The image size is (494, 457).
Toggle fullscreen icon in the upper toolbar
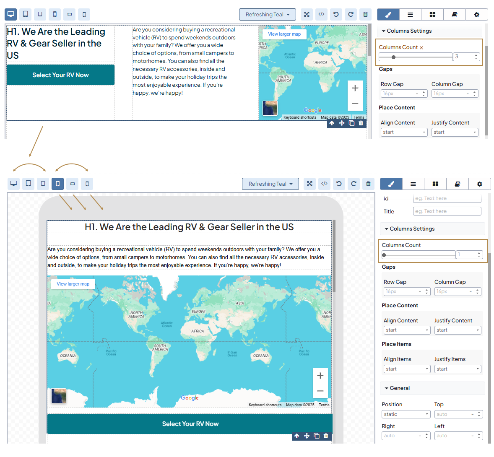307,14
